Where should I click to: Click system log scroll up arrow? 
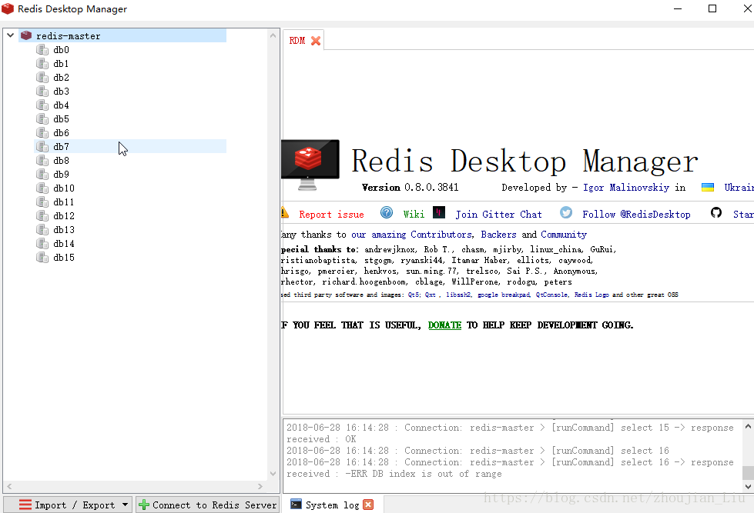click(748, 426)
